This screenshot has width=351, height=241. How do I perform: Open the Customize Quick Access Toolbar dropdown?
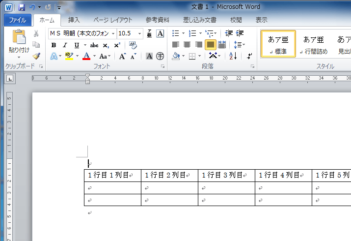[x=59, y=7]
